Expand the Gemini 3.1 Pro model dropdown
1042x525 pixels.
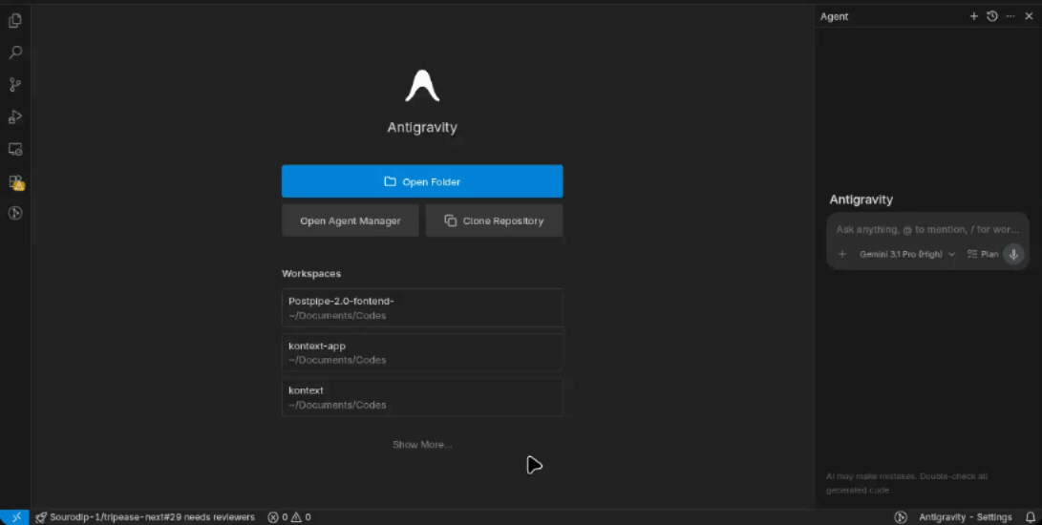907,254
